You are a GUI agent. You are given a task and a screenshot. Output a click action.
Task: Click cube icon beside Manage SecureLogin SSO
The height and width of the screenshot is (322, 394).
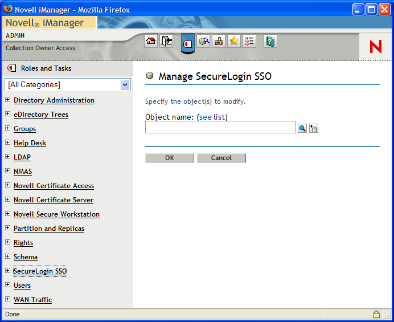tap(150, 75)
